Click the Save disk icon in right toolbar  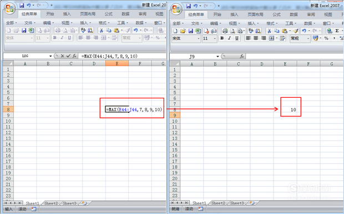(190, 31)
